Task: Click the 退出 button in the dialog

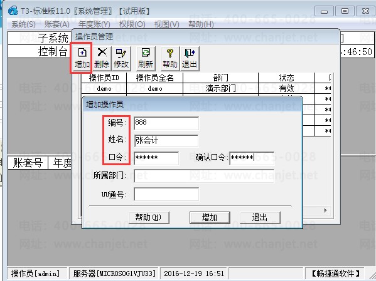Action: (260, 217)
